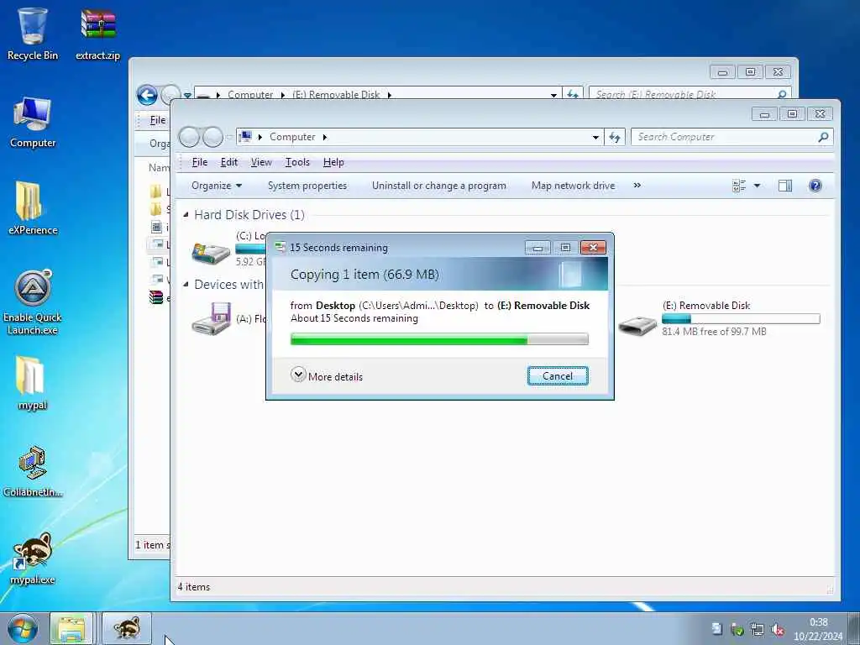The width and height of the screenshot is (860, 645).
Task: Close the copy progress dialog
Action: coord(593,248)
